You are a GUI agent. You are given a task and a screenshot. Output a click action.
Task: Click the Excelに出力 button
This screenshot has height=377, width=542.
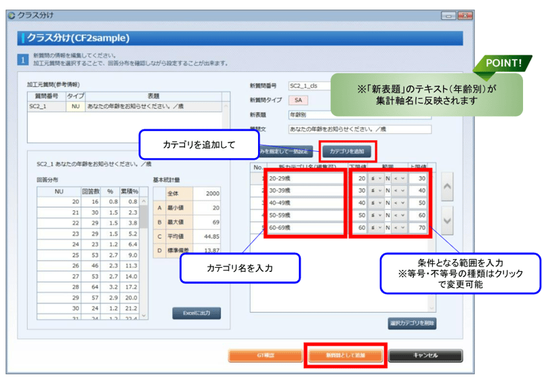pyautogui.click(x=196, y=313)
